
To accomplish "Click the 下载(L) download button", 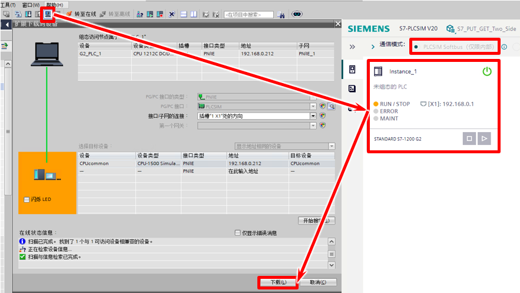I will (x=278, y=282).
